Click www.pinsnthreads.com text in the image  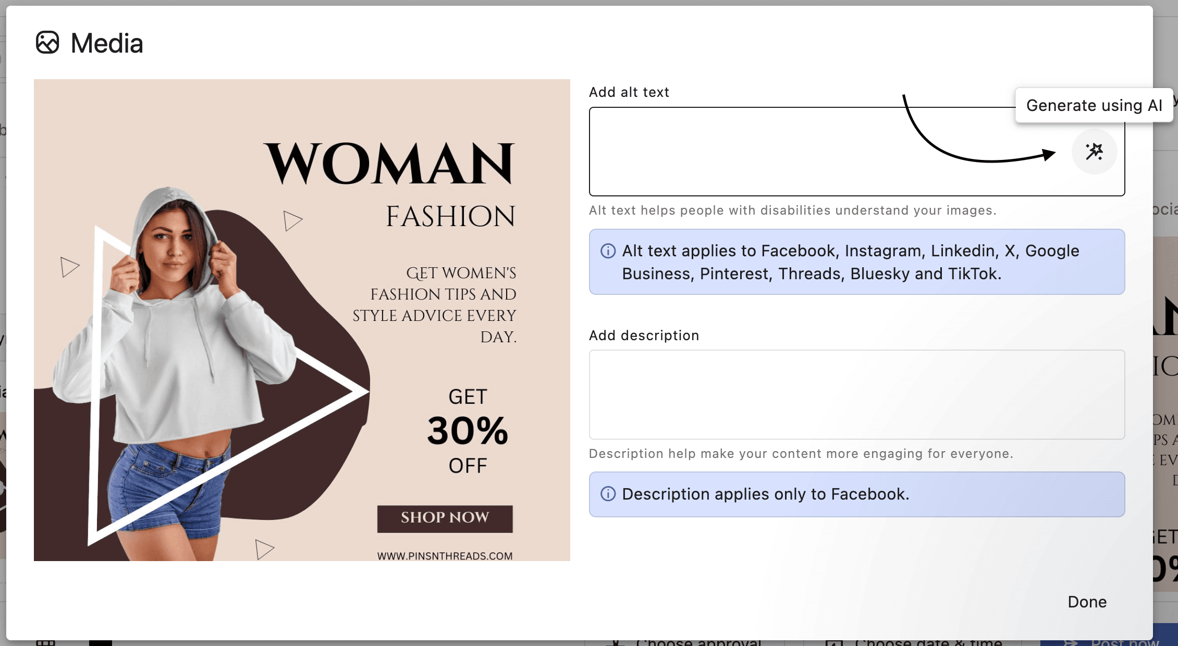(x=445, y=556)
